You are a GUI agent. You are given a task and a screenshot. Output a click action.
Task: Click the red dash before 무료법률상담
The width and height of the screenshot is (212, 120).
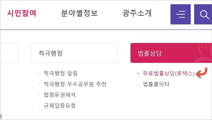138,73
